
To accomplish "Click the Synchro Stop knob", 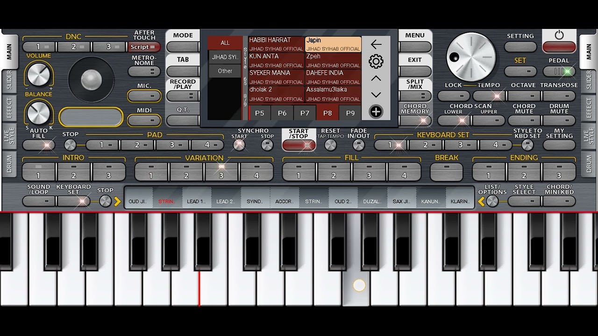I will pos(267,145).
